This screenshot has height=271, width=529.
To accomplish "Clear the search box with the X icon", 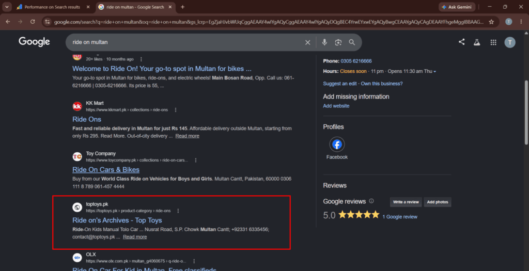I will point(307,42).
